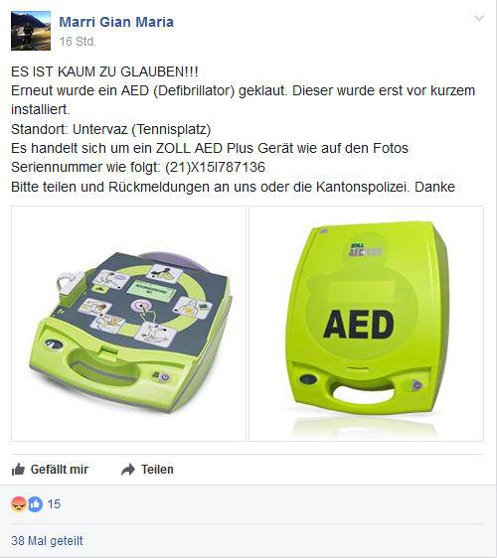The image size is (497, 558).
Task: Click the Standort: Untervaz (Tennisplatz) line
Action: coord(110,129)
